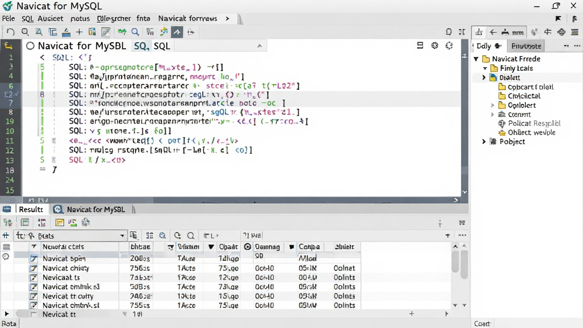The image size is (583, 328).
Task: Tick the checkbox for Navicat Spen row
Action: pyautogui.click(x=34, y=259)
